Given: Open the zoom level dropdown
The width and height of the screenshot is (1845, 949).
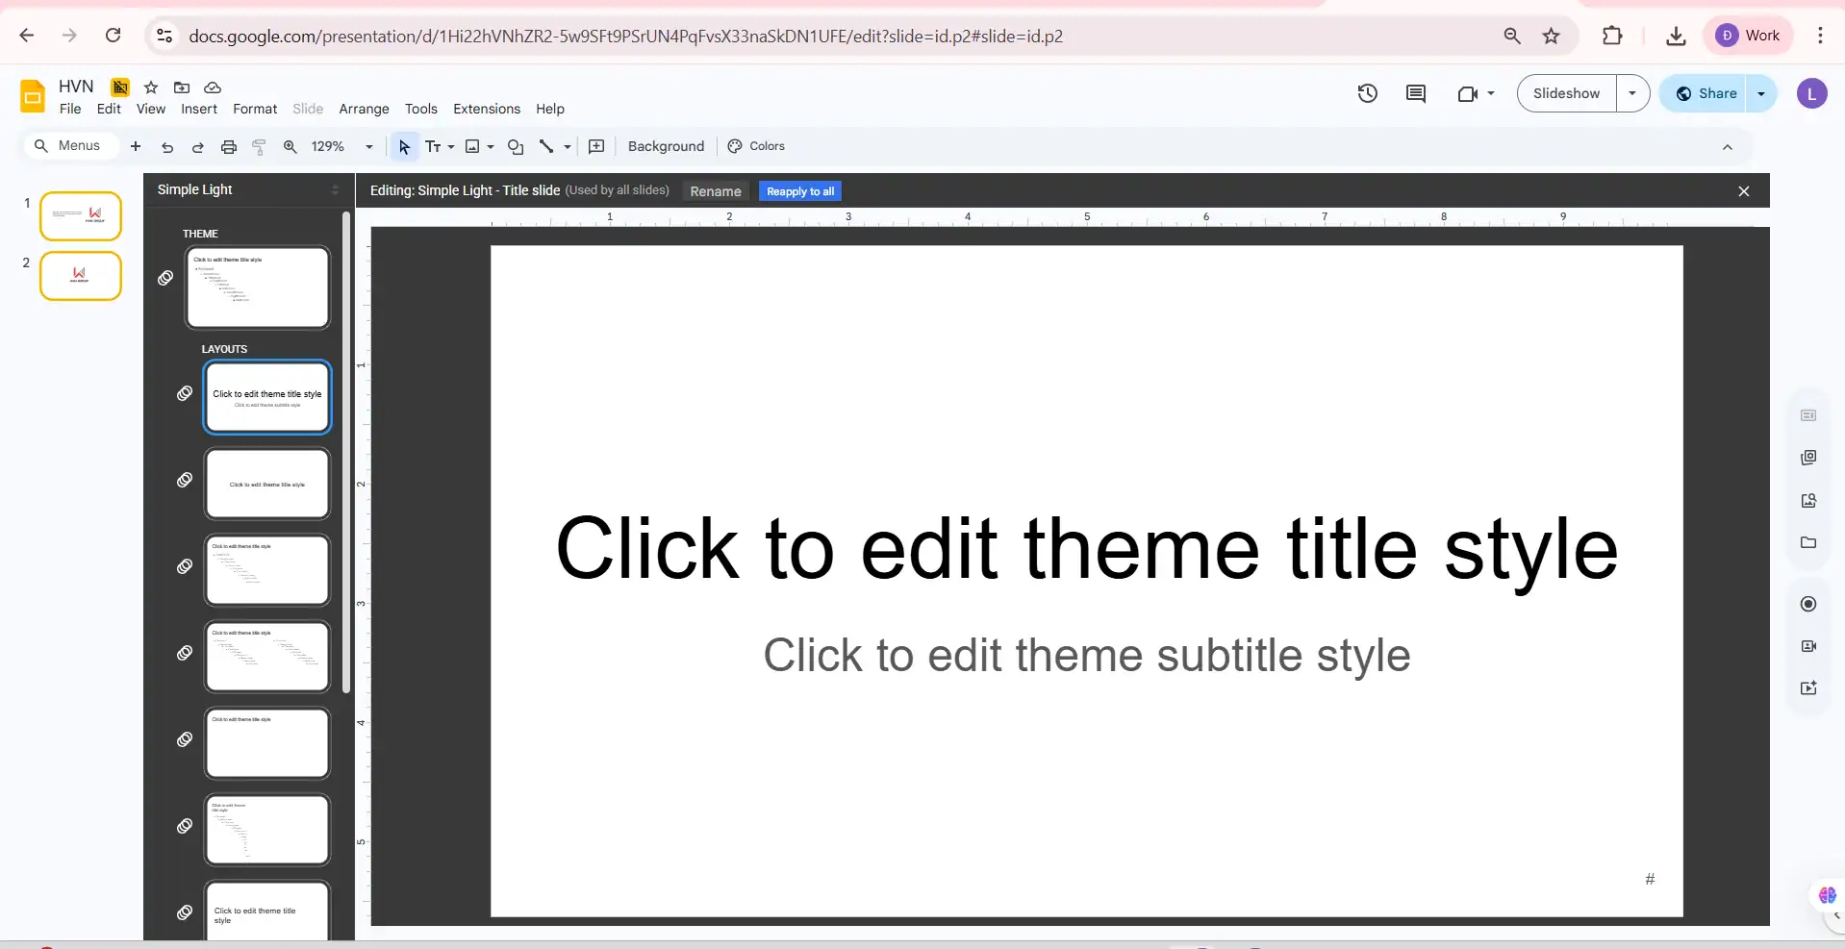Looking at the screenshot, I should pos(367,146).
